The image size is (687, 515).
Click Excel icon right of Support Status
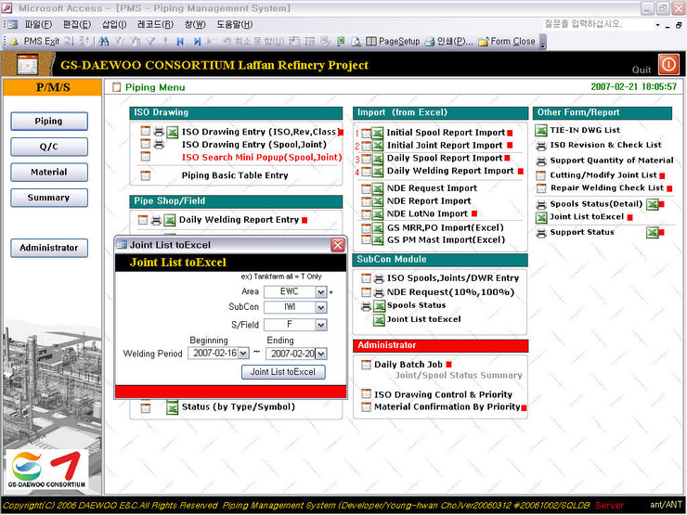(x=653, y=233)
